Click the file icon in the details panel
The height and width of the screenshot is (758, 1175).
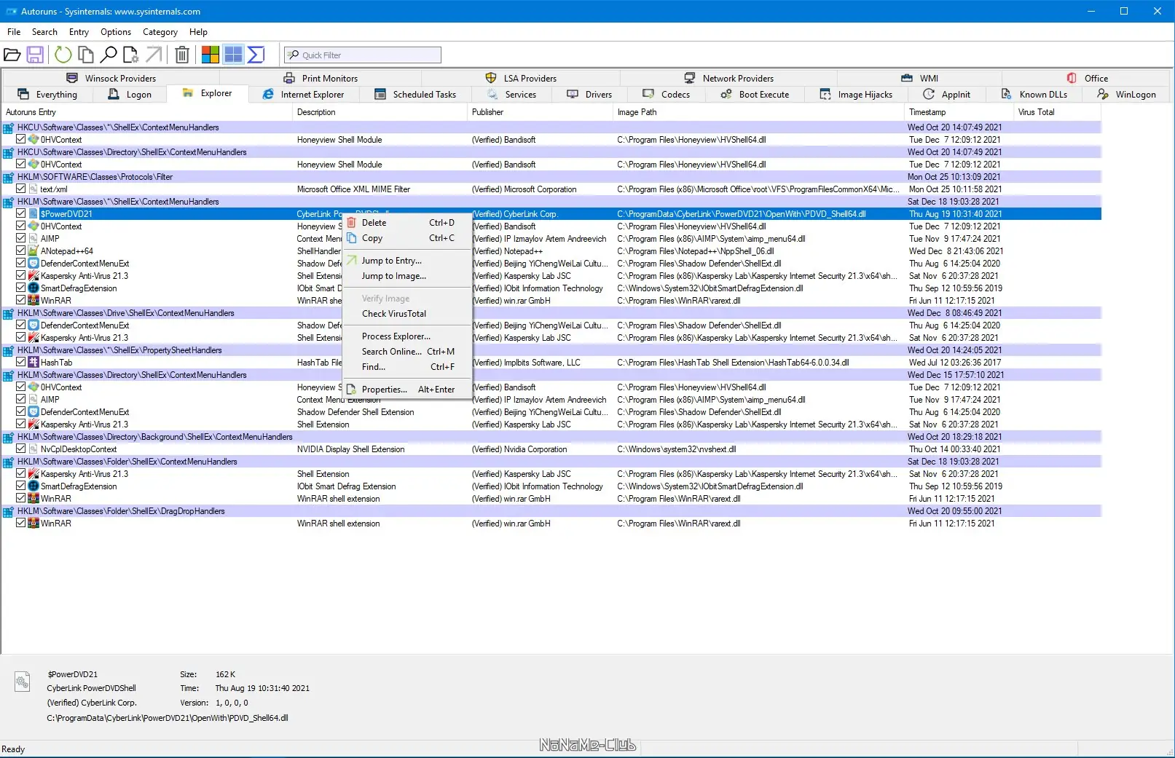point(23,682)
